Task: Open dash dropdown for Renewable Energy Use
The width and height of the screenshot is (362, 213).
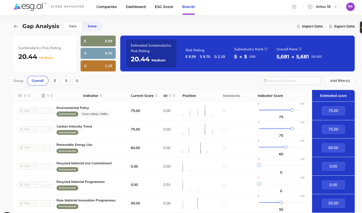Action: tap(48, 148)
